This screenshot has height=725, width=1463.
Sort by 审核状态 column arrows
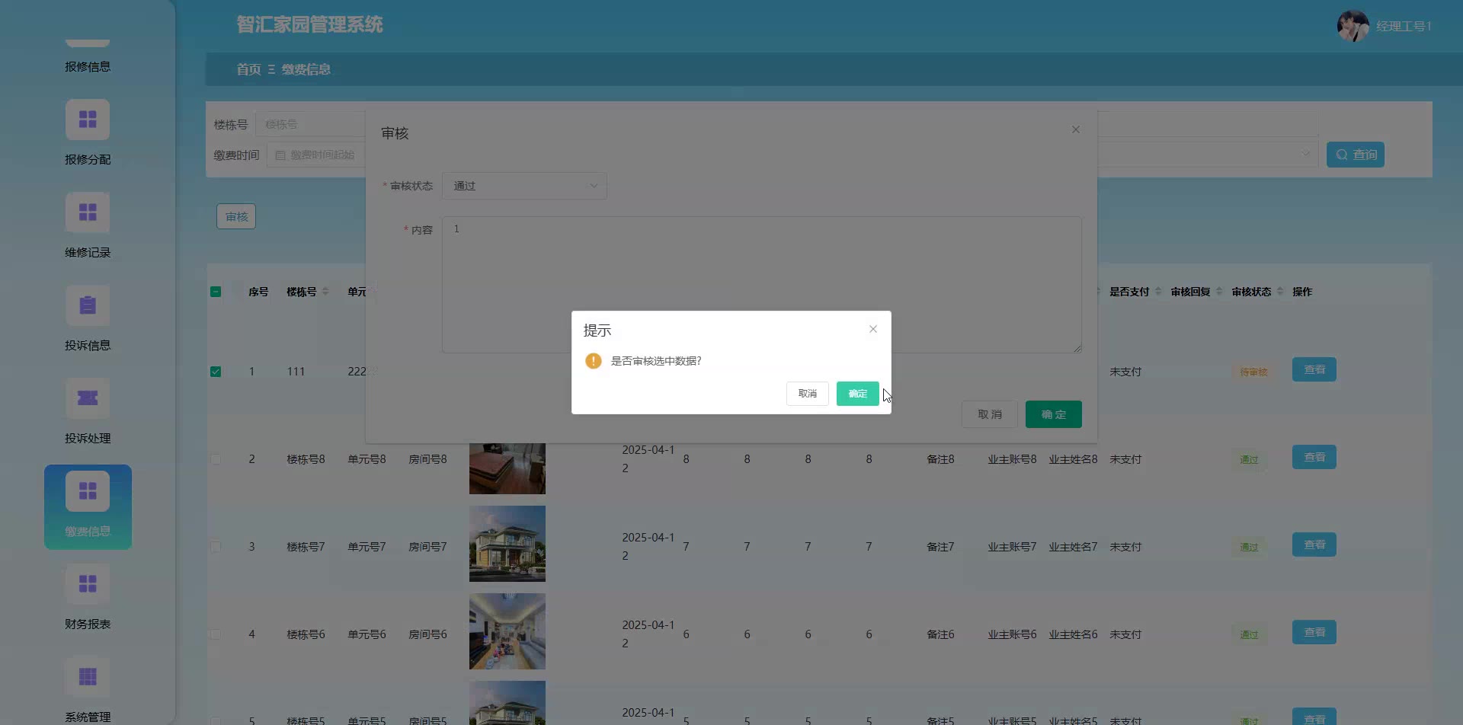[1280, 292]
